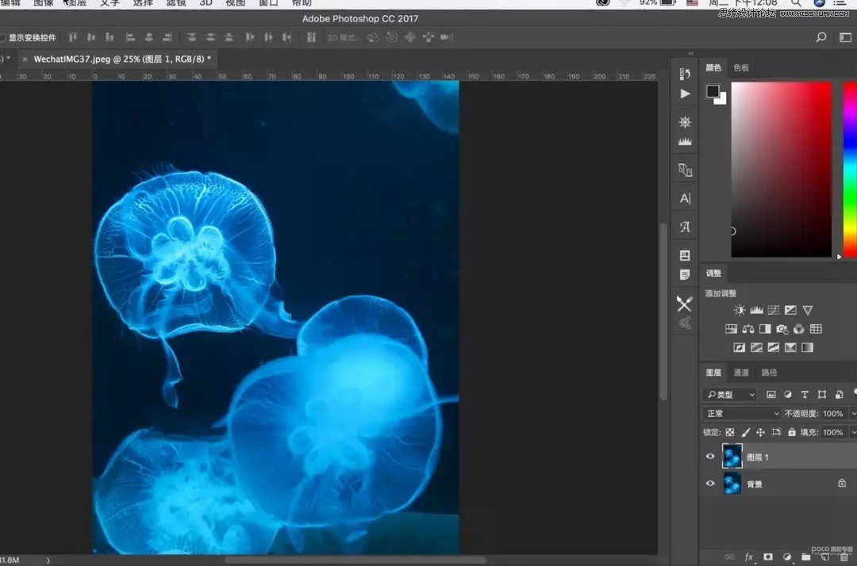
Task: Click Auto-Align Layers icon
Action: pyautogui.click(x=311, y=37)
